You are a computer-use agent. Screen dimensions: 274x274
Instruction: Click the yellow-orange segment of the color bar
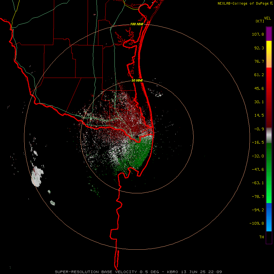(x=269, y=54)
